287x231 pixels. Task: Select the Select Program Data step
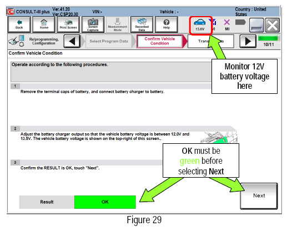[x=109, y=41]
